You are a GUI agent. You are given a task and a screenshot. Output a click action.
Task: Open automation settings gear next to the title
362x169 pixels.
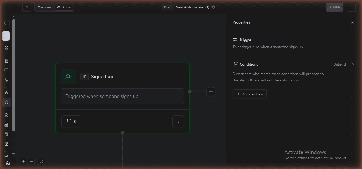coord(213,7)
